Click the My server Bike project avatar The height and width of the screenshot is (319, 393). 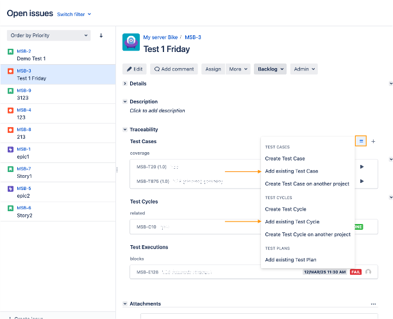pos(131,43)
